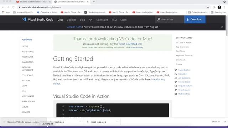Click the Version 1.60 link
Screen dimensions: 228x128
[x=74, y=27]
